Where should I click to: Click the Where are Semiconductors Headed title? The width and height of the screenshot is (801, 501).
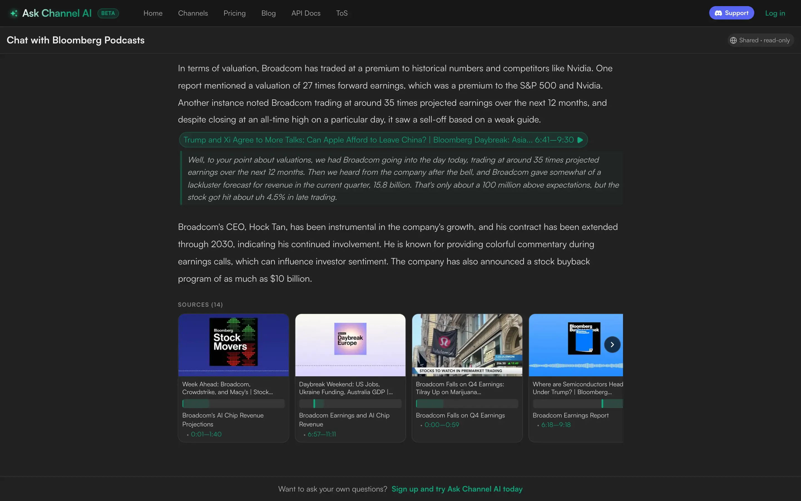click(x=578, y=388)
